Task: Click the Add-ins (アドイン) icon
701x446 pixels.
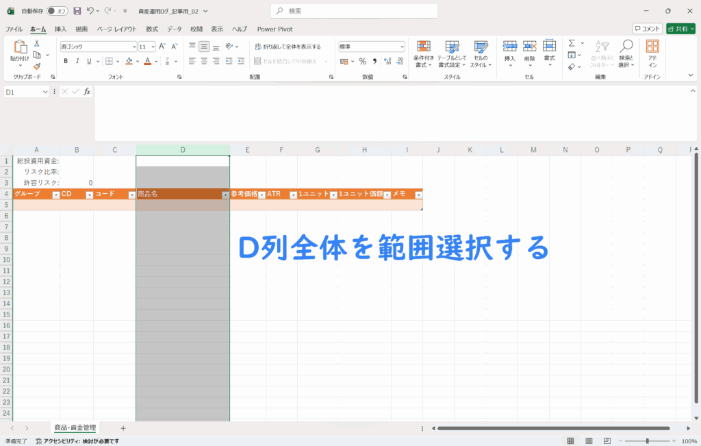Action: point(652,53)
